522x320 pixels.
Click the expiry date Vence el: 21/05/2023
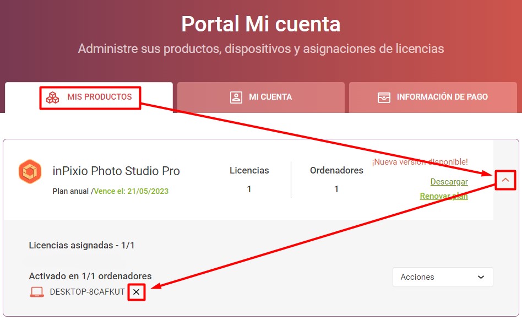131,191
